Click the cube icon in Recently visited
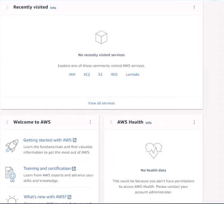The height and width of the screenshot is (204, 224). pyautogui.click(x=101, y=38)
